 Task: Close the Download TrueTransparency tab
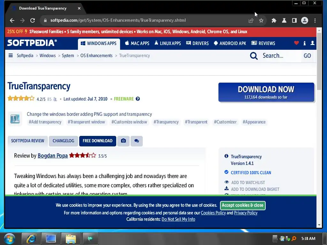79,8
